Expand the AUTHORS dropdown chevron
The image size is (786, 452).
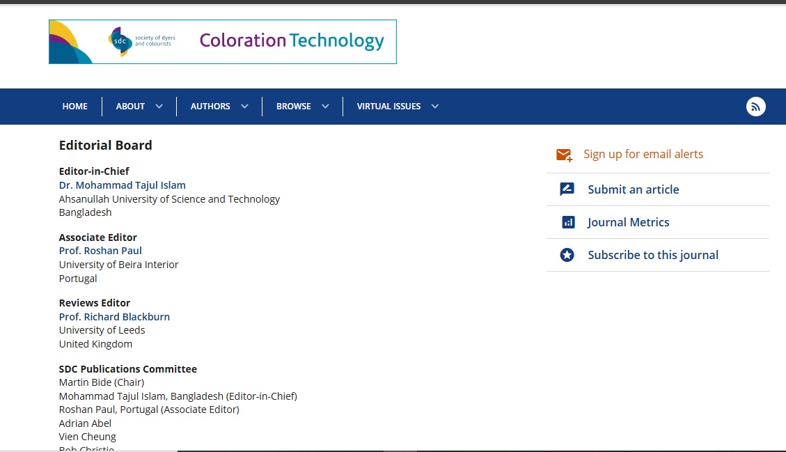(244, 107)
